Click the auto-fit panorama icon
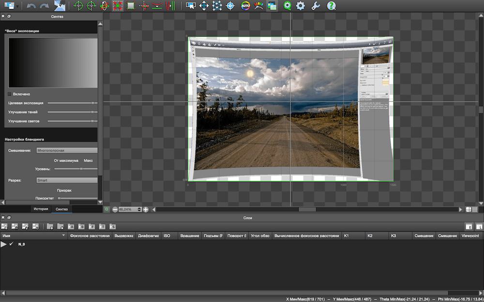 point(118,5)
